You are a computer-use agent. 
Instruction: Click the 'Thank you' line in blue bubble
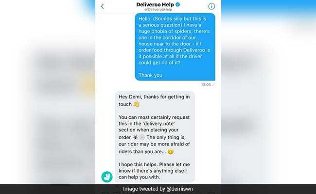(x=150, y=75)
